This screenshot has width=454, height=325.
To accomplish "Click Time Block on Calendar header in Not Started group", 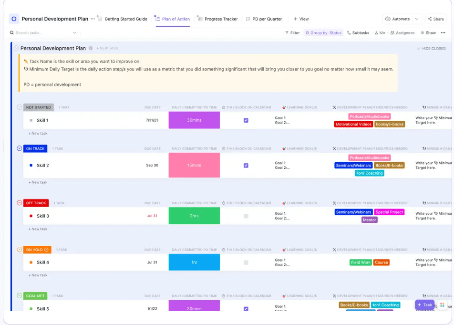I will coord(247,107).
